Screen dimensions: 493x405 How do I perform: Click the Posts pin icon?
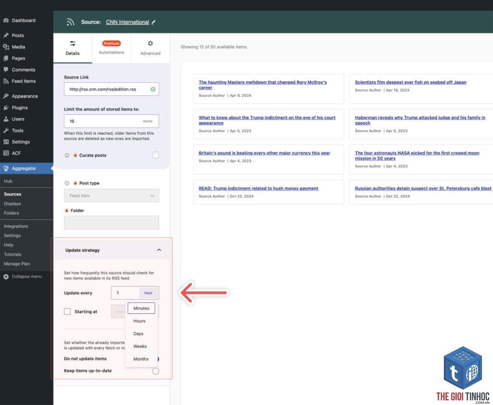coord(6,35)
